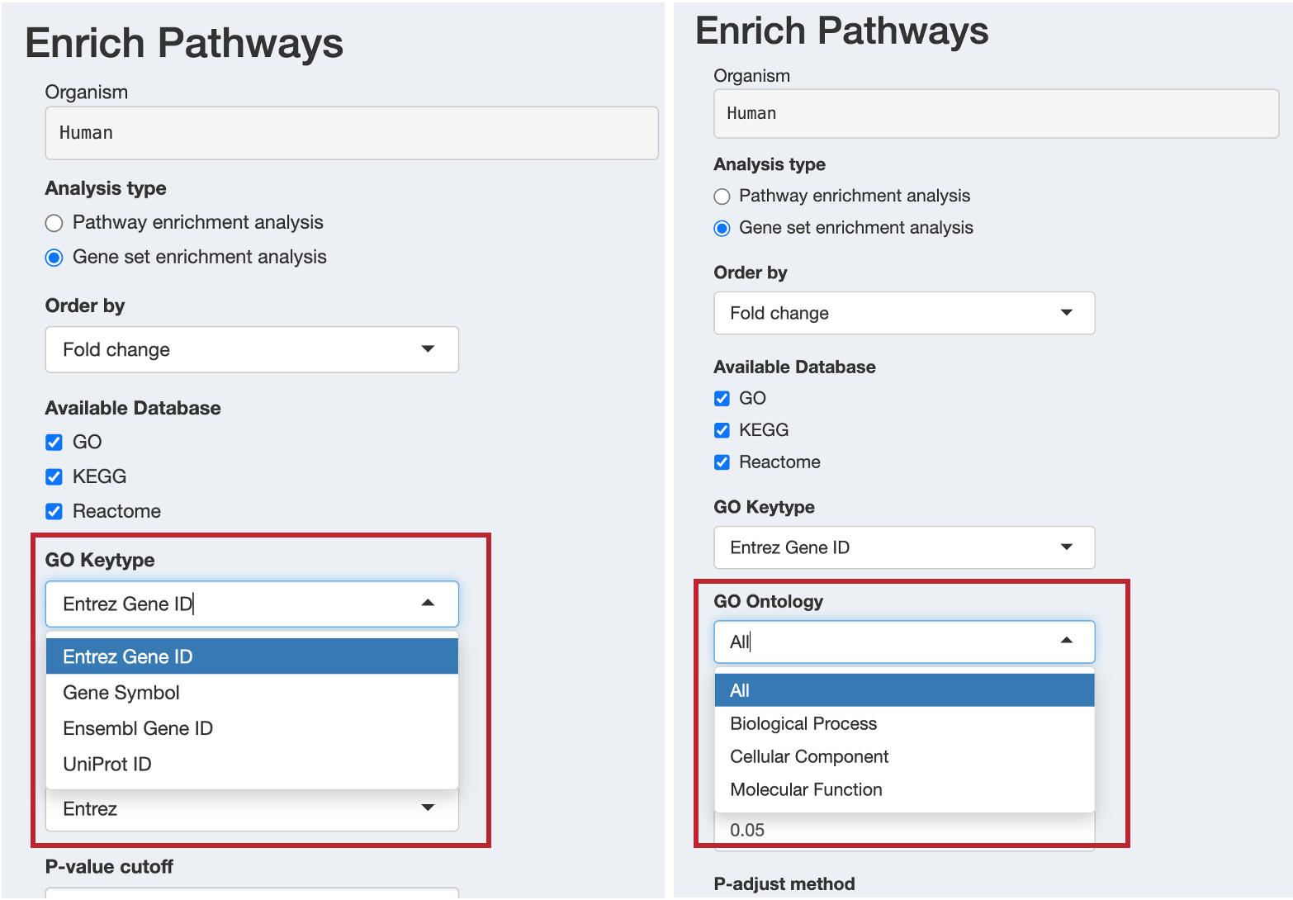Select left Pathway enrichment analysis radio button

click(x=54, y=223)
